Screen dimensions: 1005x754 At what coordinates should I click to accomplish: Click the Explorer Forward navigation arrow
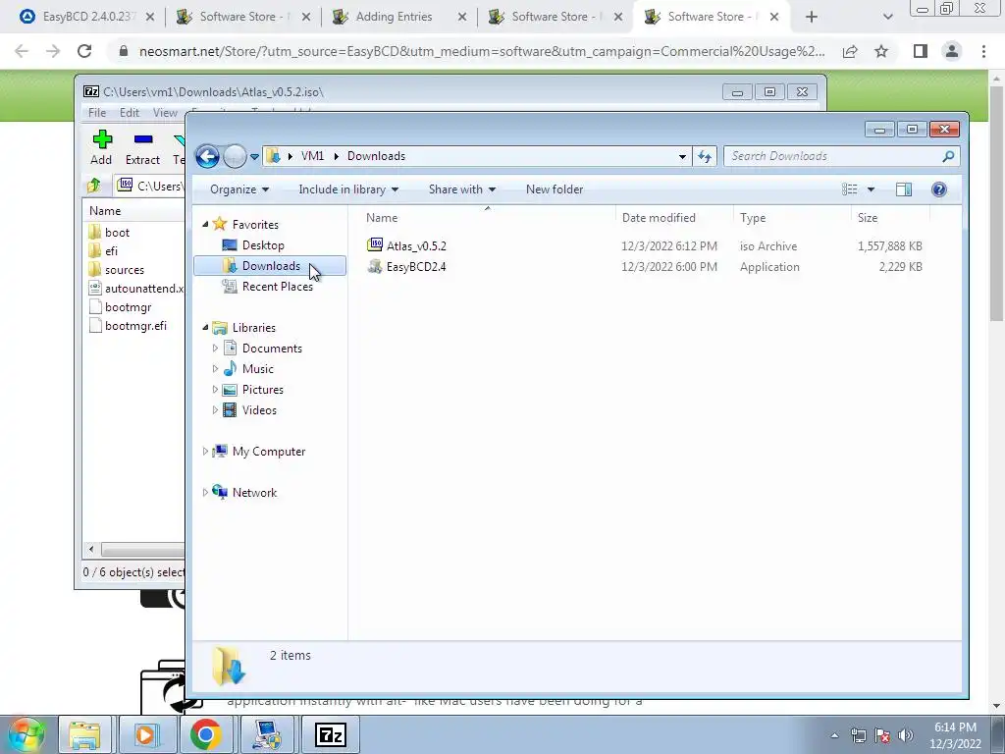click(235, 156)
